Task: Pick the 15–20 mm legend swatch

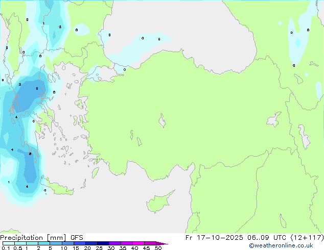Action: click(79, 243)
